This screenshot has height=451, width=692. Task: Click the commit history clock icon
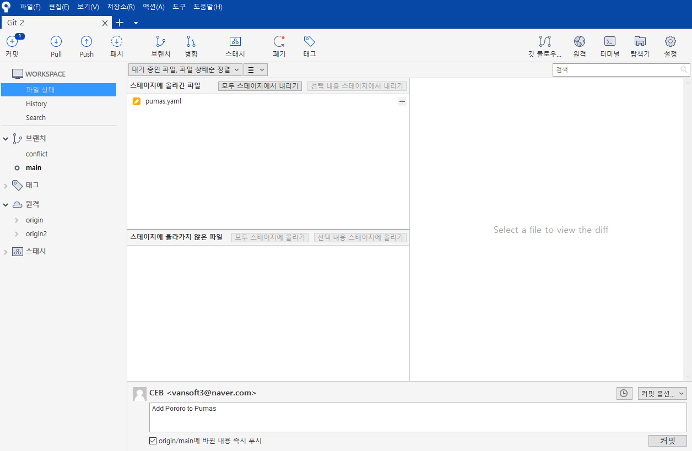point(624,393)
